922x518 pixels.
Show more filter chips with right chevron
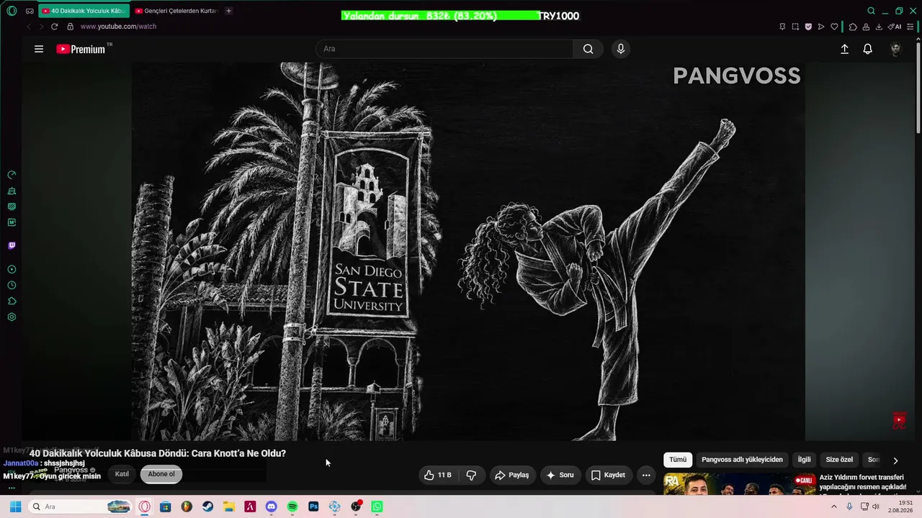pos(895,460)
